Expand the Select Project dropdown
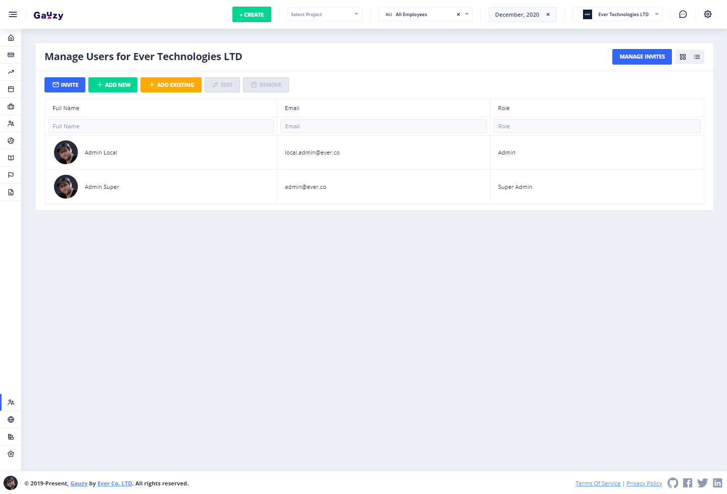 pos(324,15)
